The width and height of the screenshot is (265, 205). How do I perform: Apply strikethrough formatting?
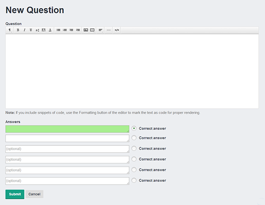pos(31,30)
